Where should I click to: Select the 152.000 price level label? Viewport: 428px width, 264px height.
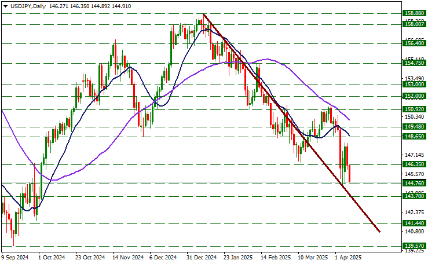coord(414,96)
